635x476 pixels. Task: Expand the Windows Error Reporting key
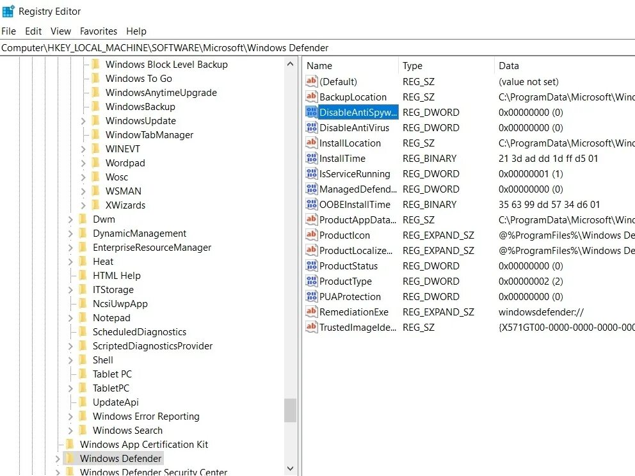(x=70, y=416)
